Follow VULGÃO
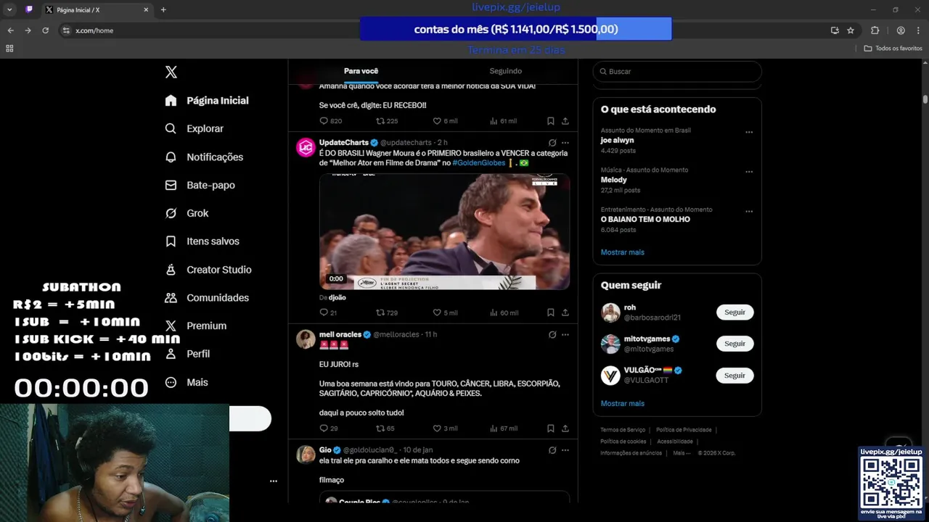This screenshot has height=522, width=929. coord(734,376)
